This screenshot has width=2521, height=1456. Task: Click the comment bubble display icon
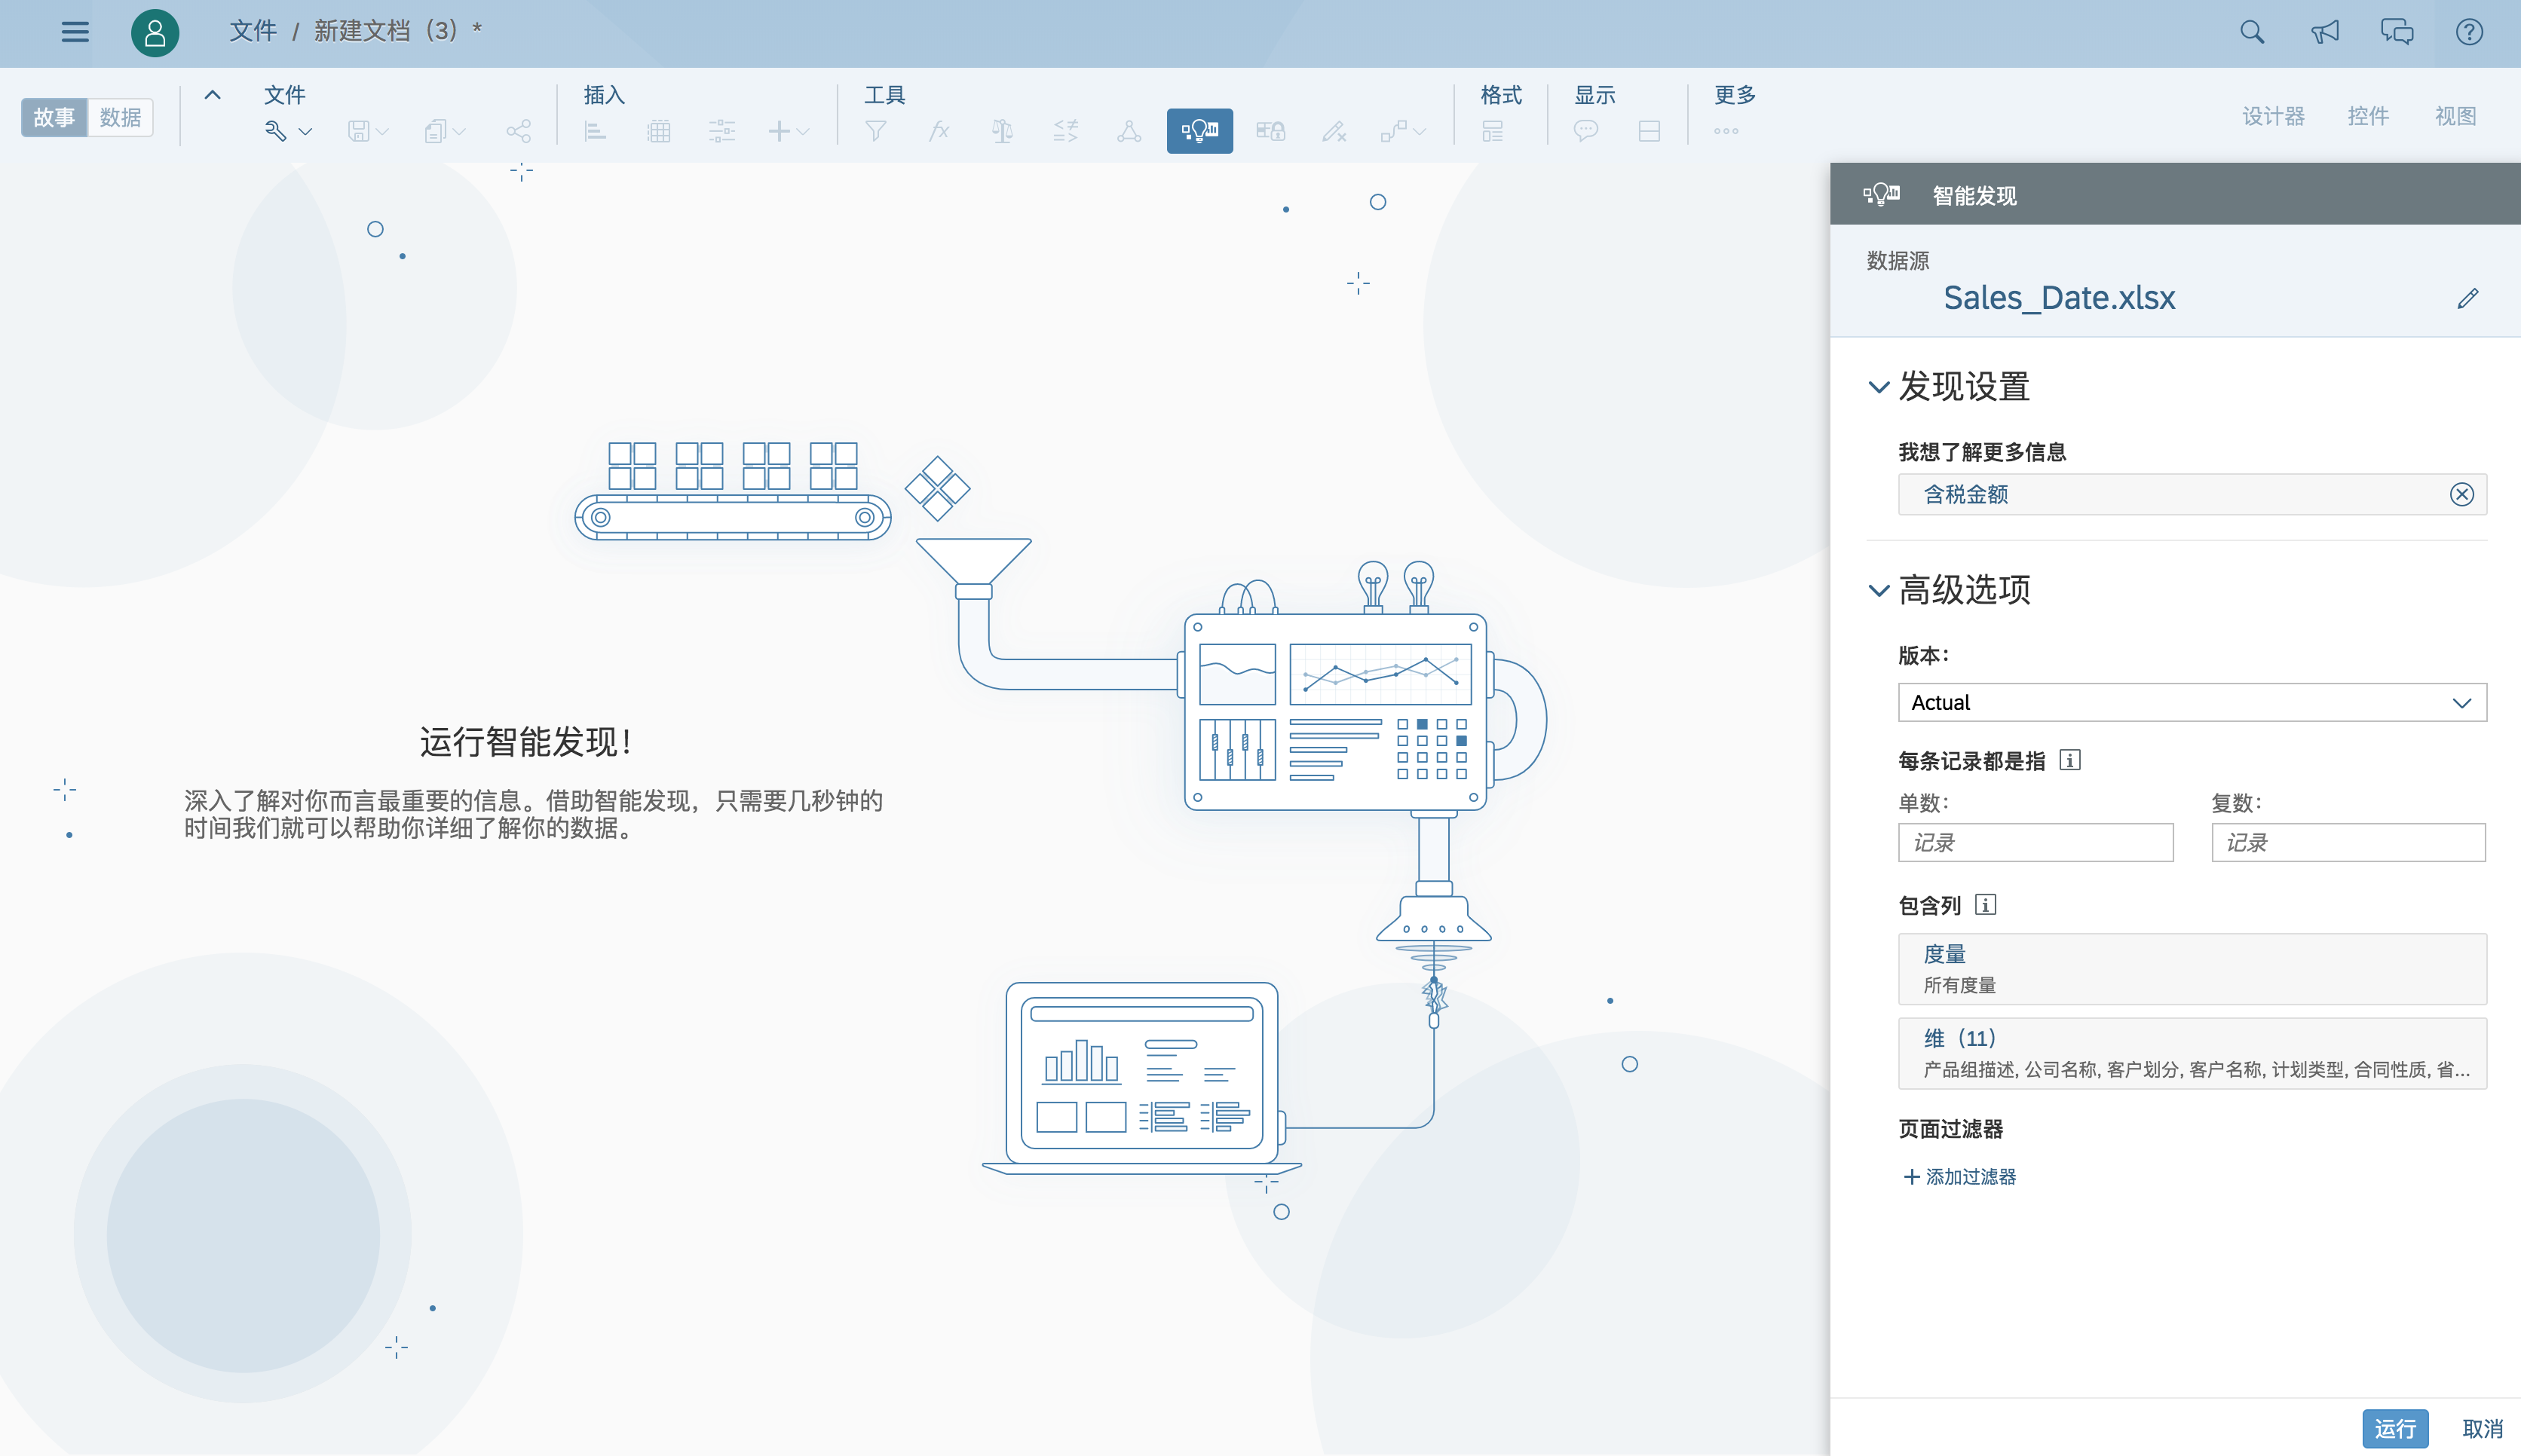(x=1585, y=131)
